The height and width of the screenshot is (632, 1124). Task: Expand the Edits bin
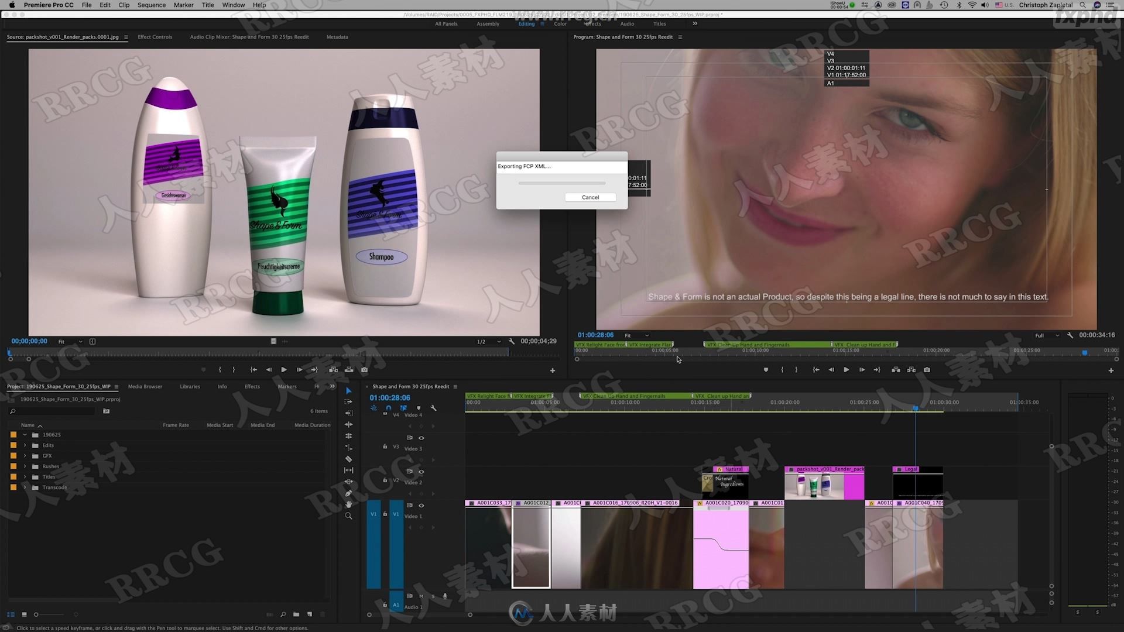[25, 445]
